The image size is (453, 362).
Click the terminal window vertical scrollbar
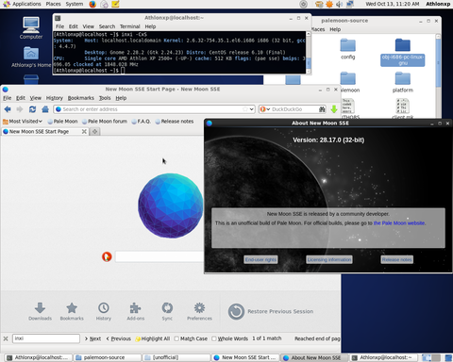(x=309, y=52)
